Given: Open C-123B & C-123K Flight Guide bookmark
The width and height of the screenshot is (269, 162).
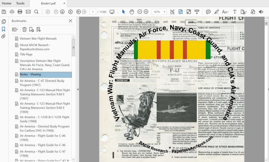Looking at the screenshot, I should (x=45, y=119).
